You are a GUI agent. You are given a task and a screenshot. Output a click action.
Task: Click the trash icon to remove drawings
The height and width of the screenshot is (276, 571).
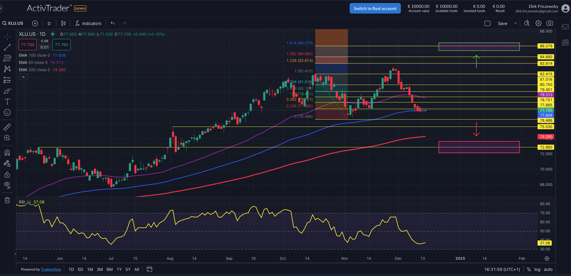tap(7, 200)
